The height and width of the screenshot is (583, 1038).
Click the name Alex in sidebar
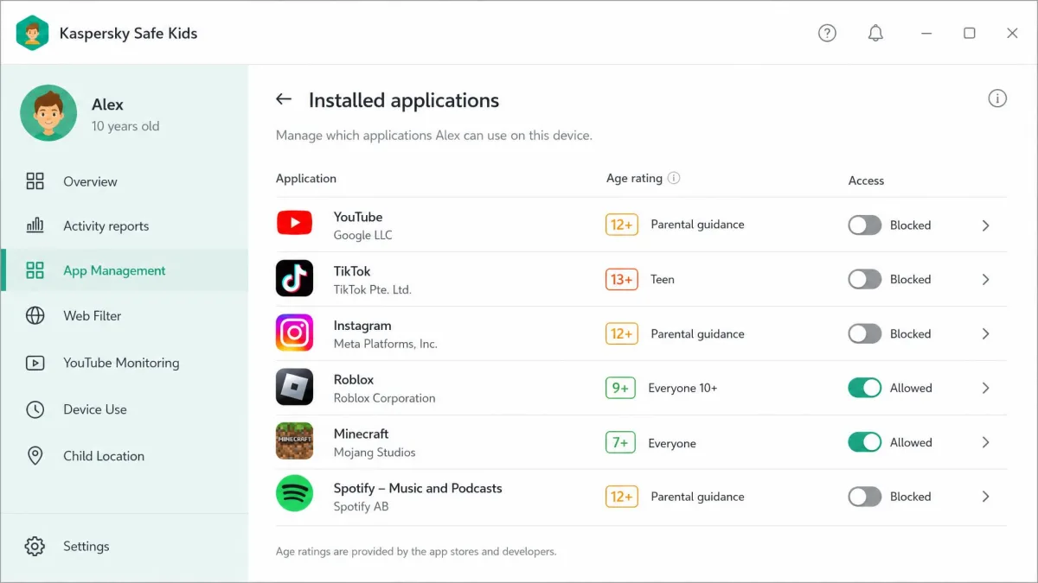pos(107,105)
